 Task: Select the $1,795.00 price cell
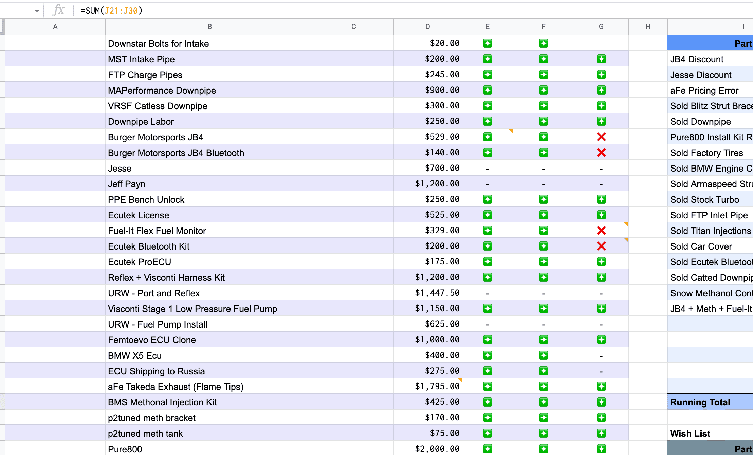click(x=428, y=387)
